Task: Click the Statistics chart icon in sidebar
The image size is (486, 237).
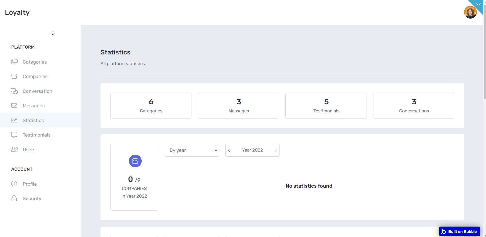Action: tap(14, 120)
